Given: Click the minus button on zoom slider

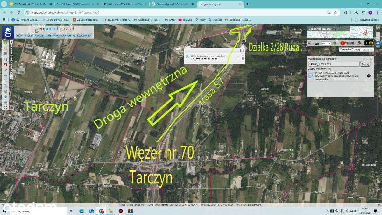Looking at the screenshot, I should click(x=12, y=76).
